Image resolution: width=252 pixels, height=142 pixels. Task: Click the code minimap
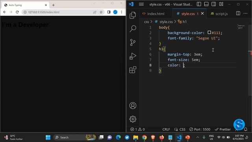pyautogui.click(x=241, y=27)
